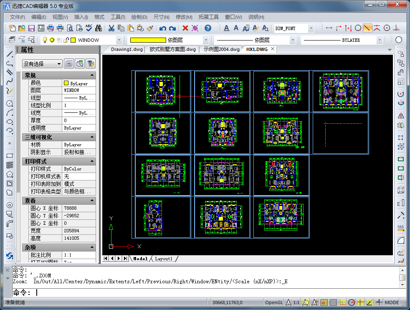This screenshot has width=410, height=310.
Task: Toggle polar tracking in status bar
Action: [352, 302]
